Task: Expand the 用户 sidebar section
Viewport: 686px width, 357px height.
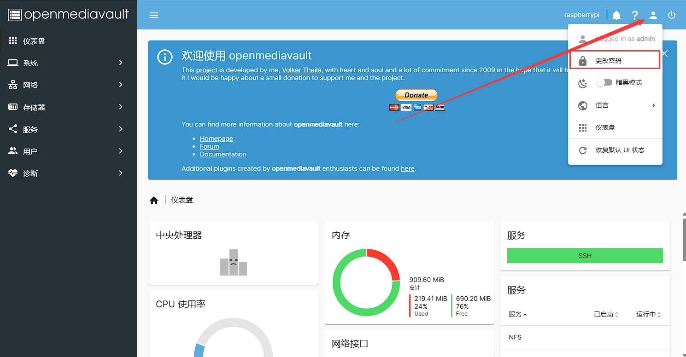Action: (121, 151)
